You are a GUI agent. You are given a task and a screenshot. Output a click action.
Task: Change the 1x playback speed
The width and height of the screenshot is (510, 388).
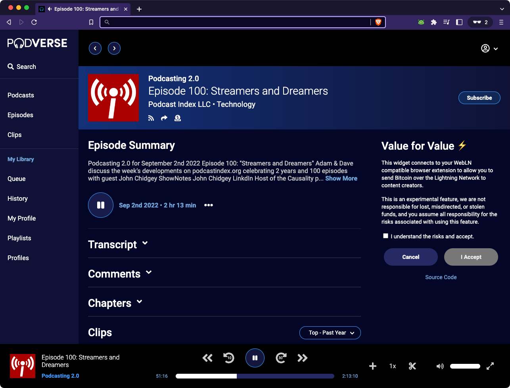pos(393,366)
